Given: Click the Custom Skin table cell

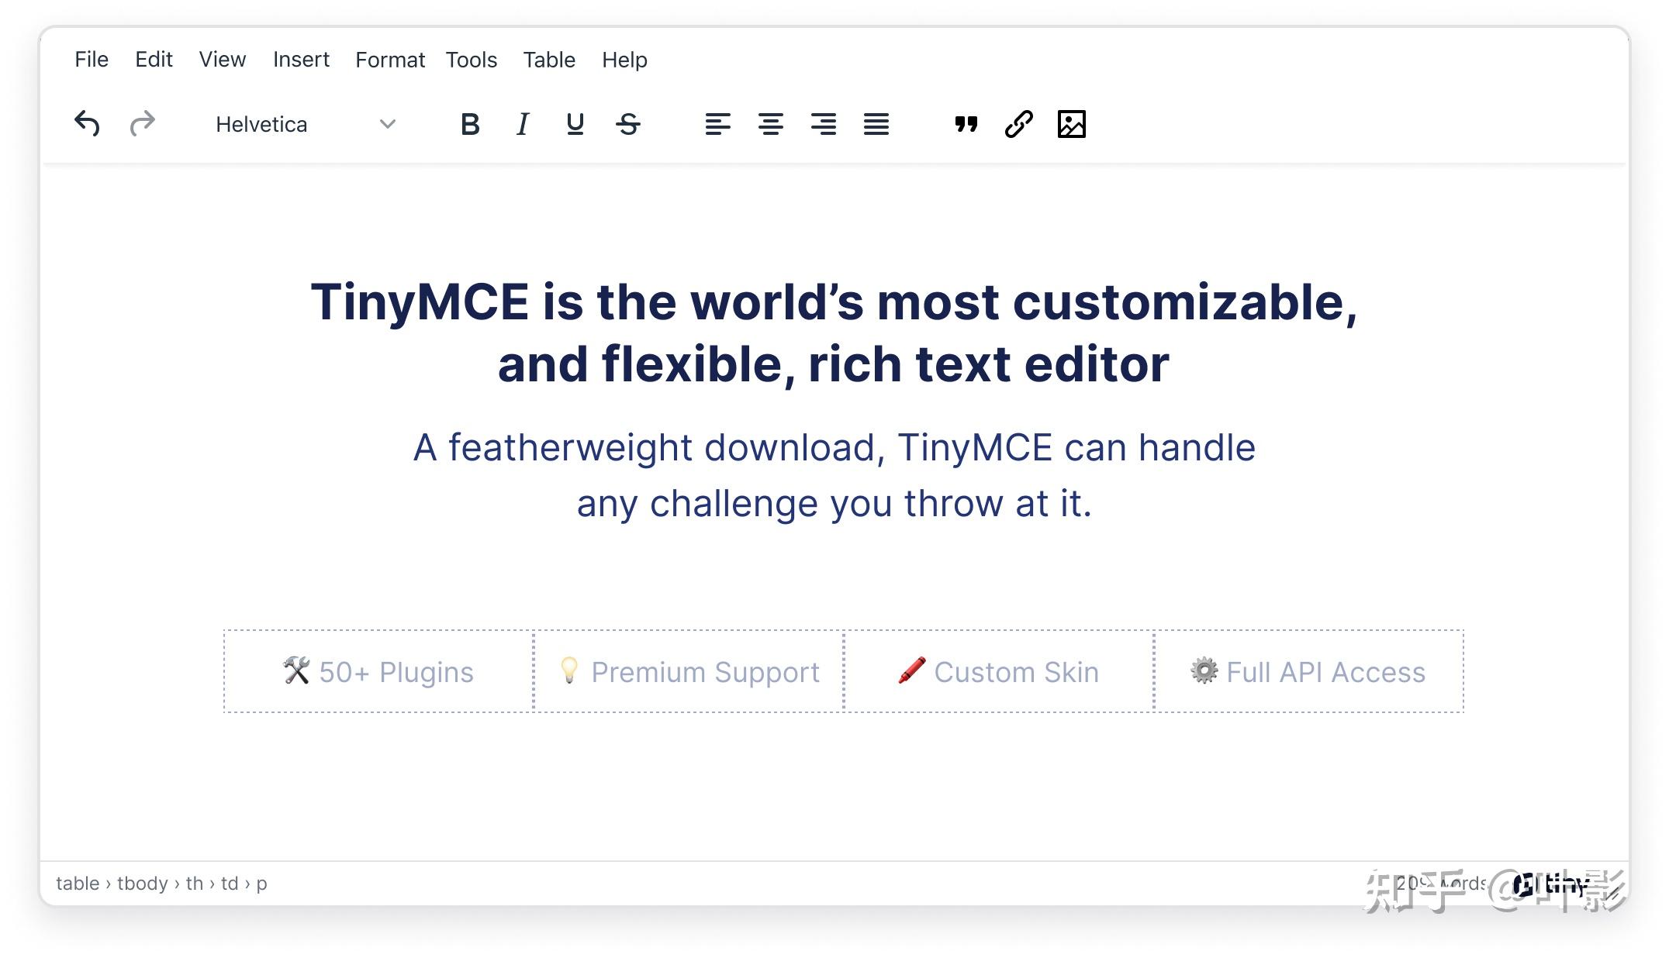Looking at the screenshot, I should click(x=999, y=672).
